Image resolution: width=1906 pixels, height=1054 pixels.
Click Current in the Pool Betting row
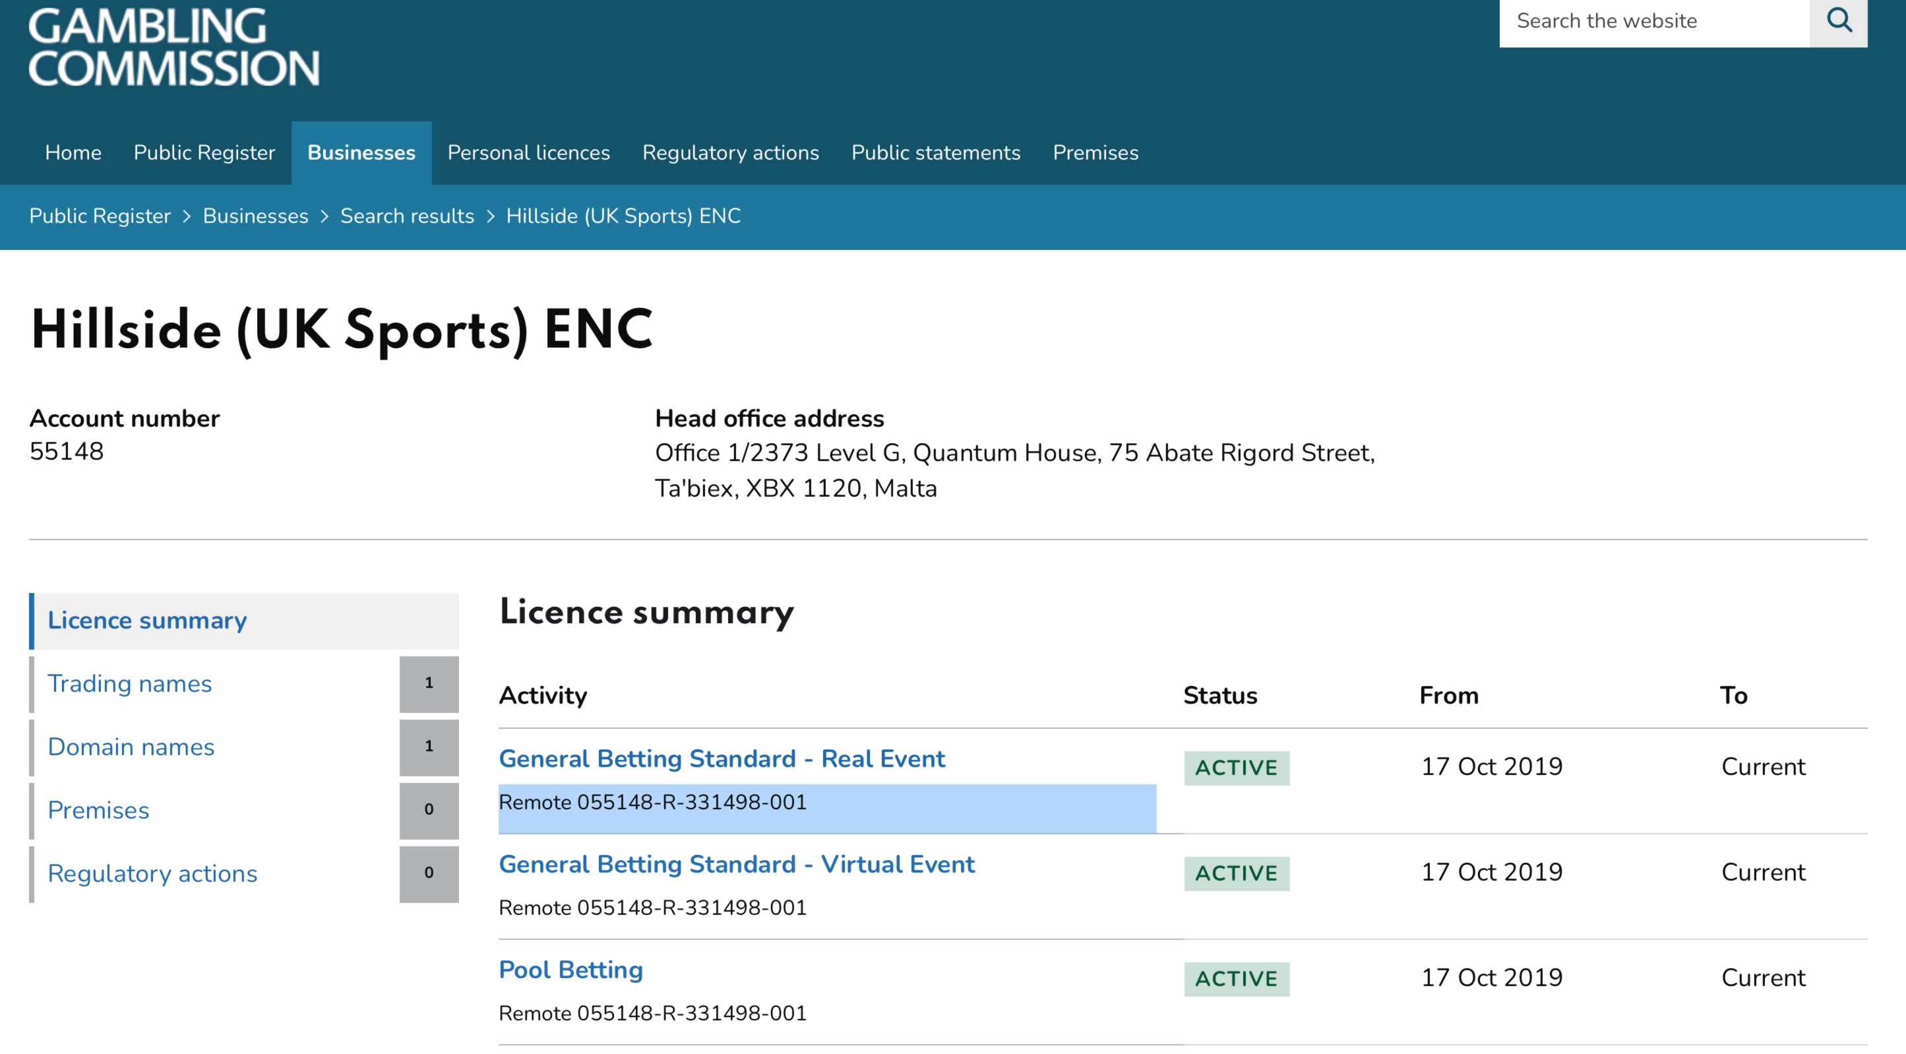(1763, 977)
